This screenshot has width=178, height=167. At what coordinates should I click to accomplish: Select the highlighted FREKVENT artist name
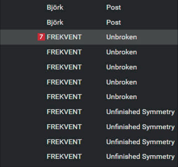tap(64, 37)
